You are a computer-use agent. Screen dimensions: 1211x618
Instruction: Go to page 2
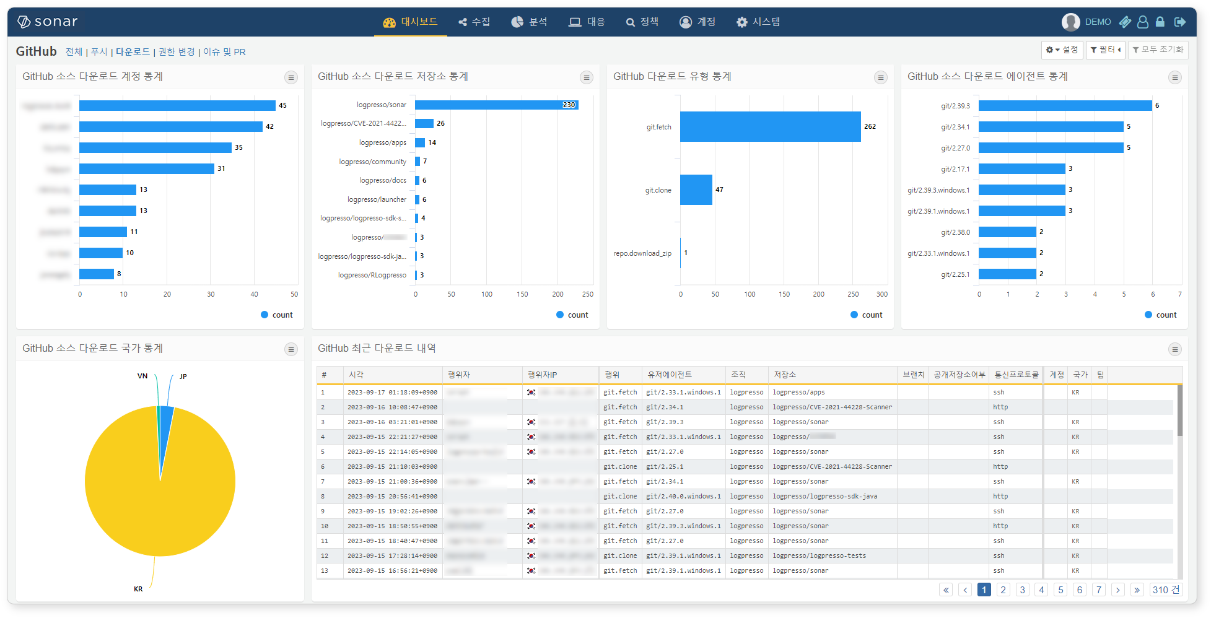(x=1003, y=590)
